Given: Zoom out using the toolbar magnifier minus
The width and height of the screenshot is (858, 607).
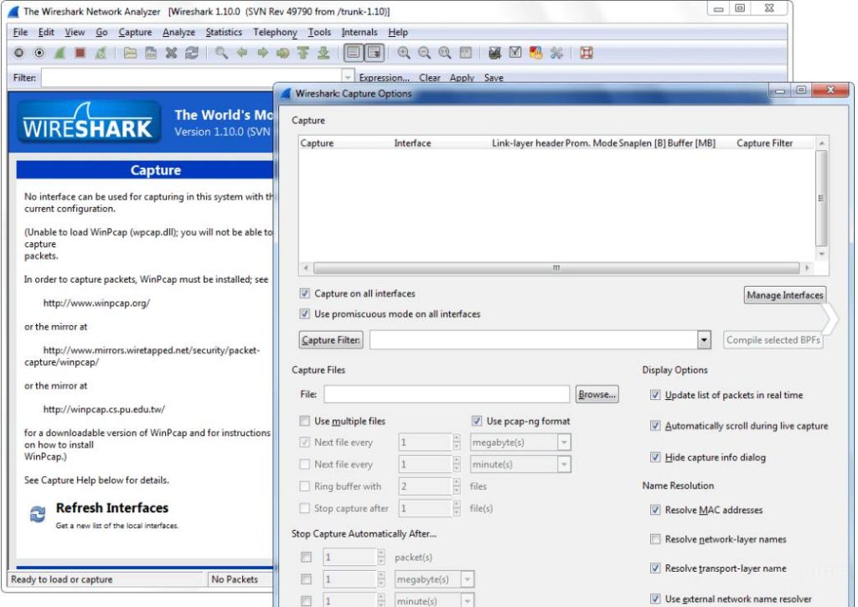Looking at the screenshot, I should (x=424, y=53).
